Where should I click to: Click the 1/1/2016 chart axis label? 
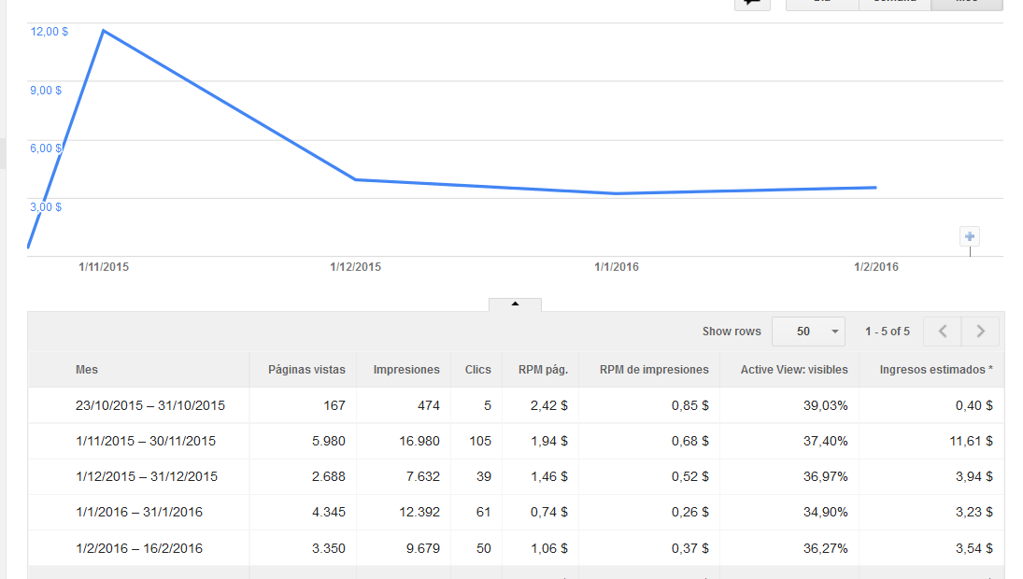pos(617,267)
